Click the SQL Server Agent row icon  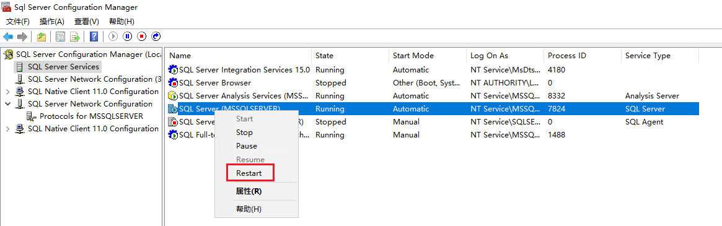click(173, 122)
